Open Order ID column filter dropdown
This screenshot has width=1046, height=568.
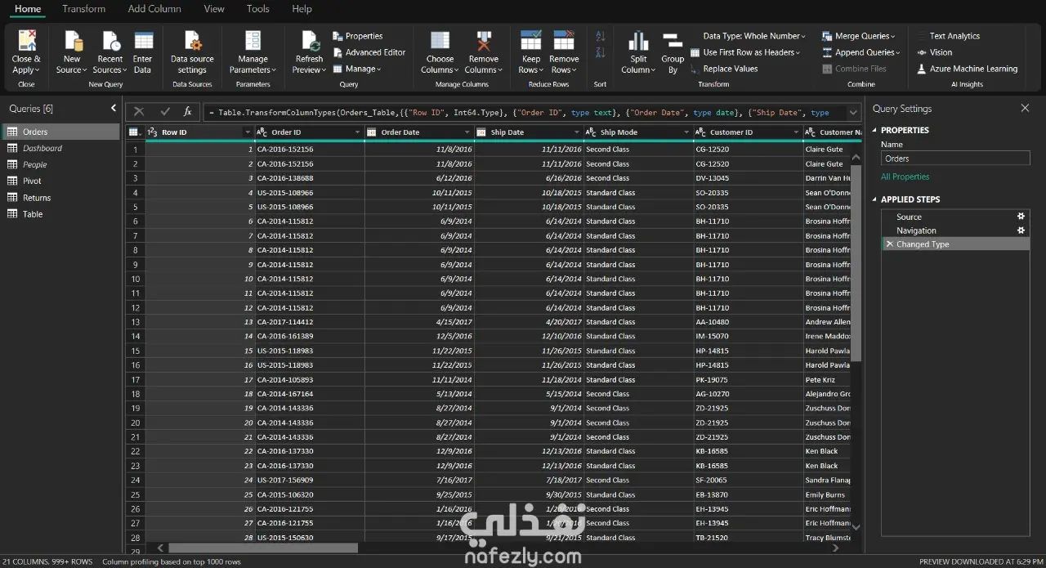(x=357, y=132)
